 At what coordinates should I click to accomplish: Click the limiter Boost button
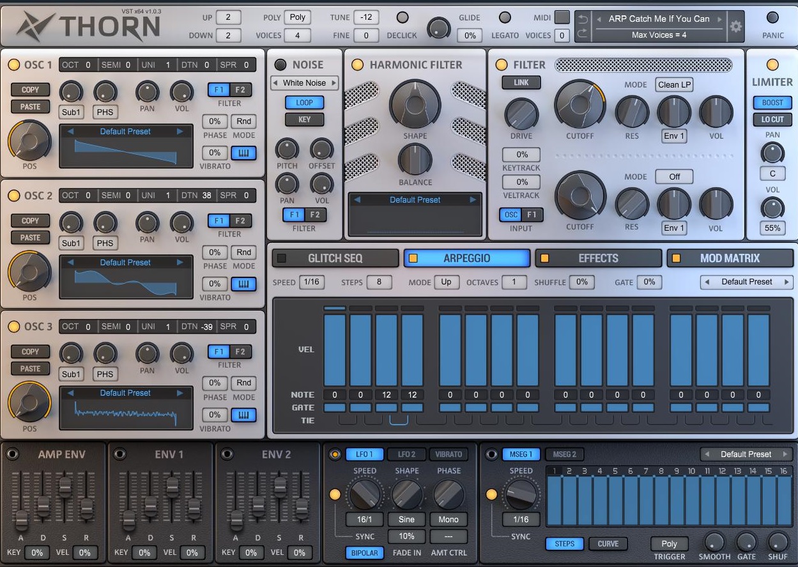772,102
